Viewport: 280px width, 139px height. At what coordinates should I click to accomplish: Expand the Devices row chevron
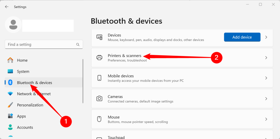pyautogui.click(x=266, y=37)
